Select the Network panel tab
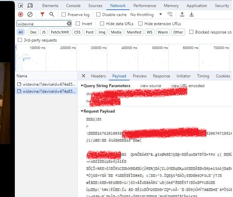Image resolution: width=233 pixels, height=197 pixels. (x=118, y=6)
